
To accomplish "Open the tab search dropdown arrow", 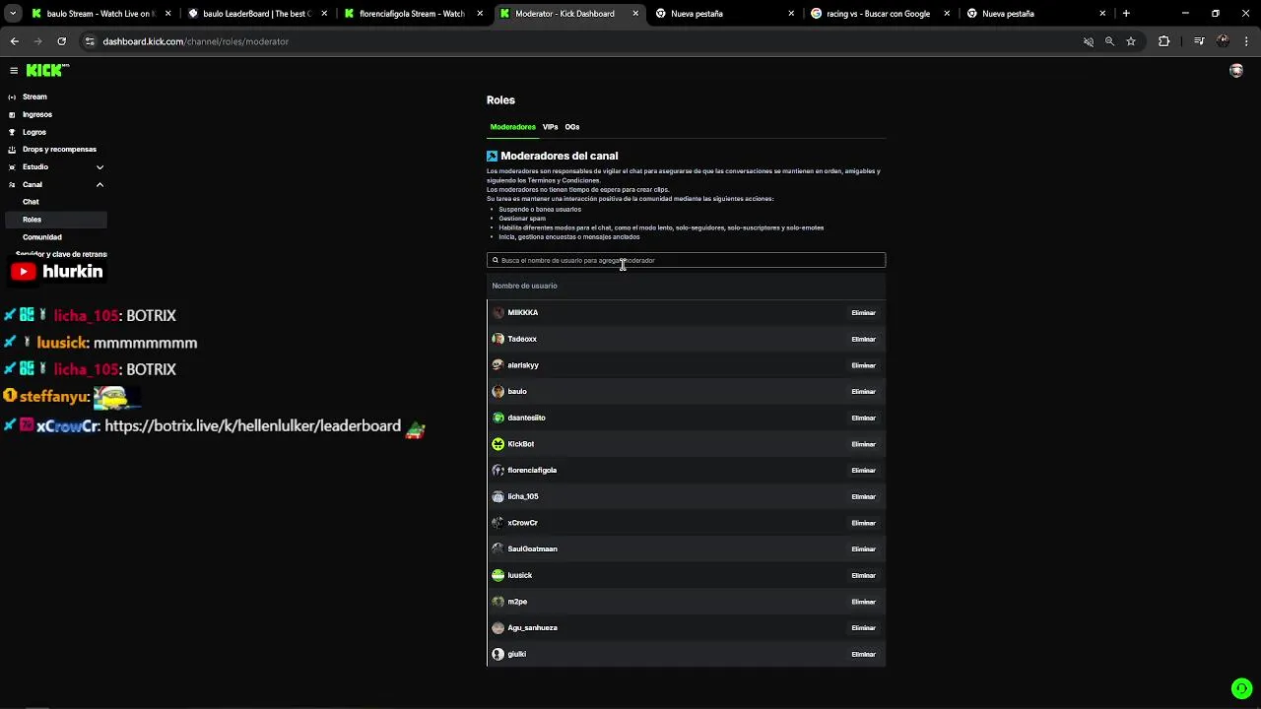I will point(13,14).
